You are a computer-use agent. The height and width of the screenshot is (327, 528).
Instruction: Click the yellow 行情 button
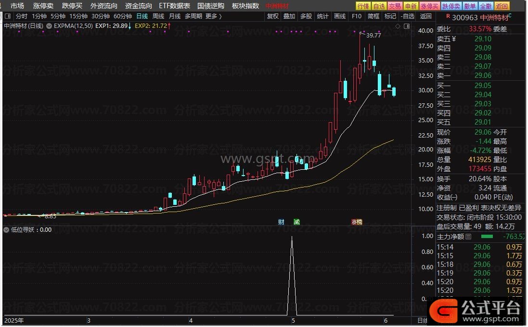click(363, 6)
